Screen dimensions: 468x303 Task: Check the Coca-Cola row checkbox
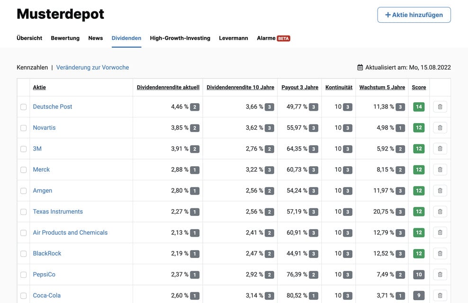click(x=23, y=295)
